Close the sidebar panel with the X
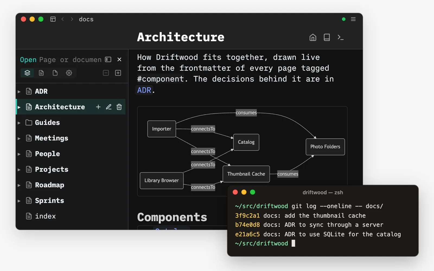Image resolution: width=434 pixels, height=271 pixels. [x=119, y=59]
